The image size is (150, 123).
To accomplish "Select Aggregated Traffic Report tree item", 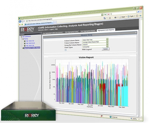I will [x=32, y=48].
